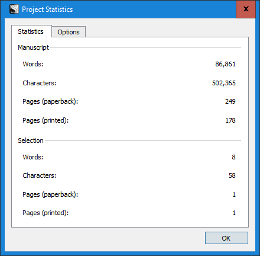Click the Manuscript "Characters:" label

[x=40, y=83]
